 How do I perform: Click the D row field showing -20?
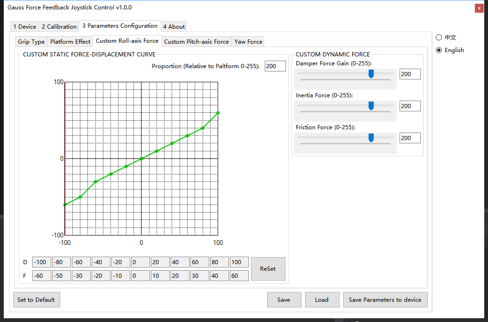point(121,262)
